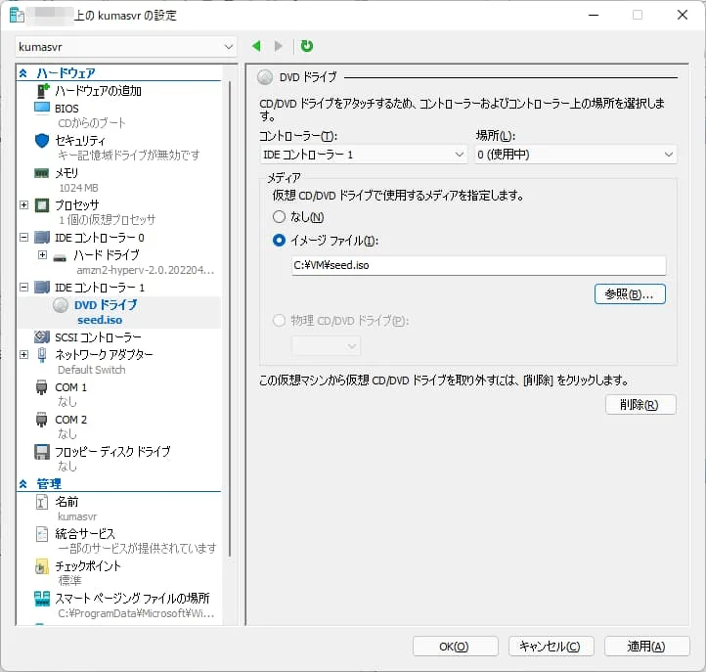Viewport: 706px width, 672px height.
Task: Click the security shield icon
Action: pos(42,140)
